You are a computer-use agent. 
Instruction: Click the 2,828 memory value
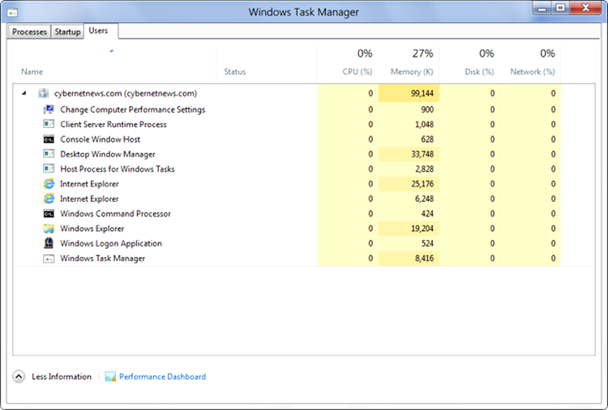click(x=424, y=169)
